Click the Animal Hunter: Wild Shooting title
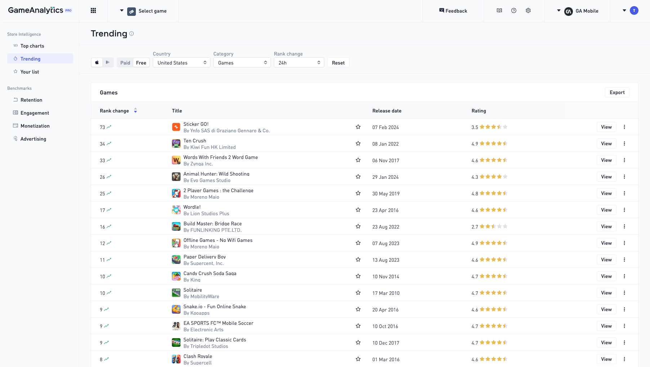 (216, 174)
